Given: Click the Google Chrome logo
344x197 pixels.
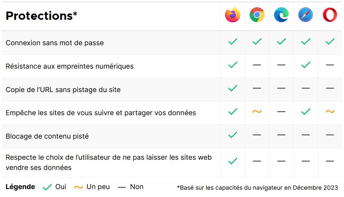Looking at the screenshot, I should coord(257,15).
